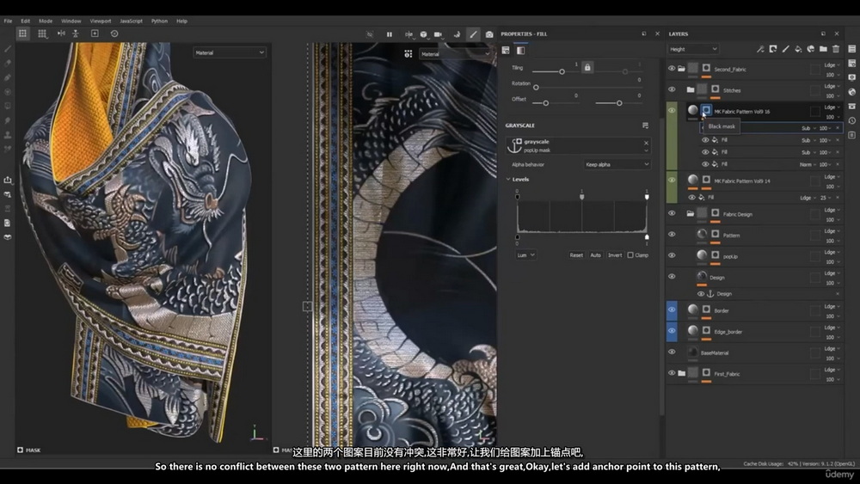Hide the MK Fabric Pattern Vol9 16 layer
This screenshot has height=484, width=860.
tap(672, 110)
